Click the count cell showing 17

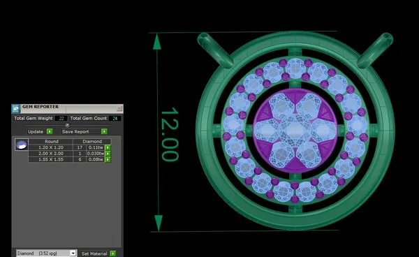[80, 147]
